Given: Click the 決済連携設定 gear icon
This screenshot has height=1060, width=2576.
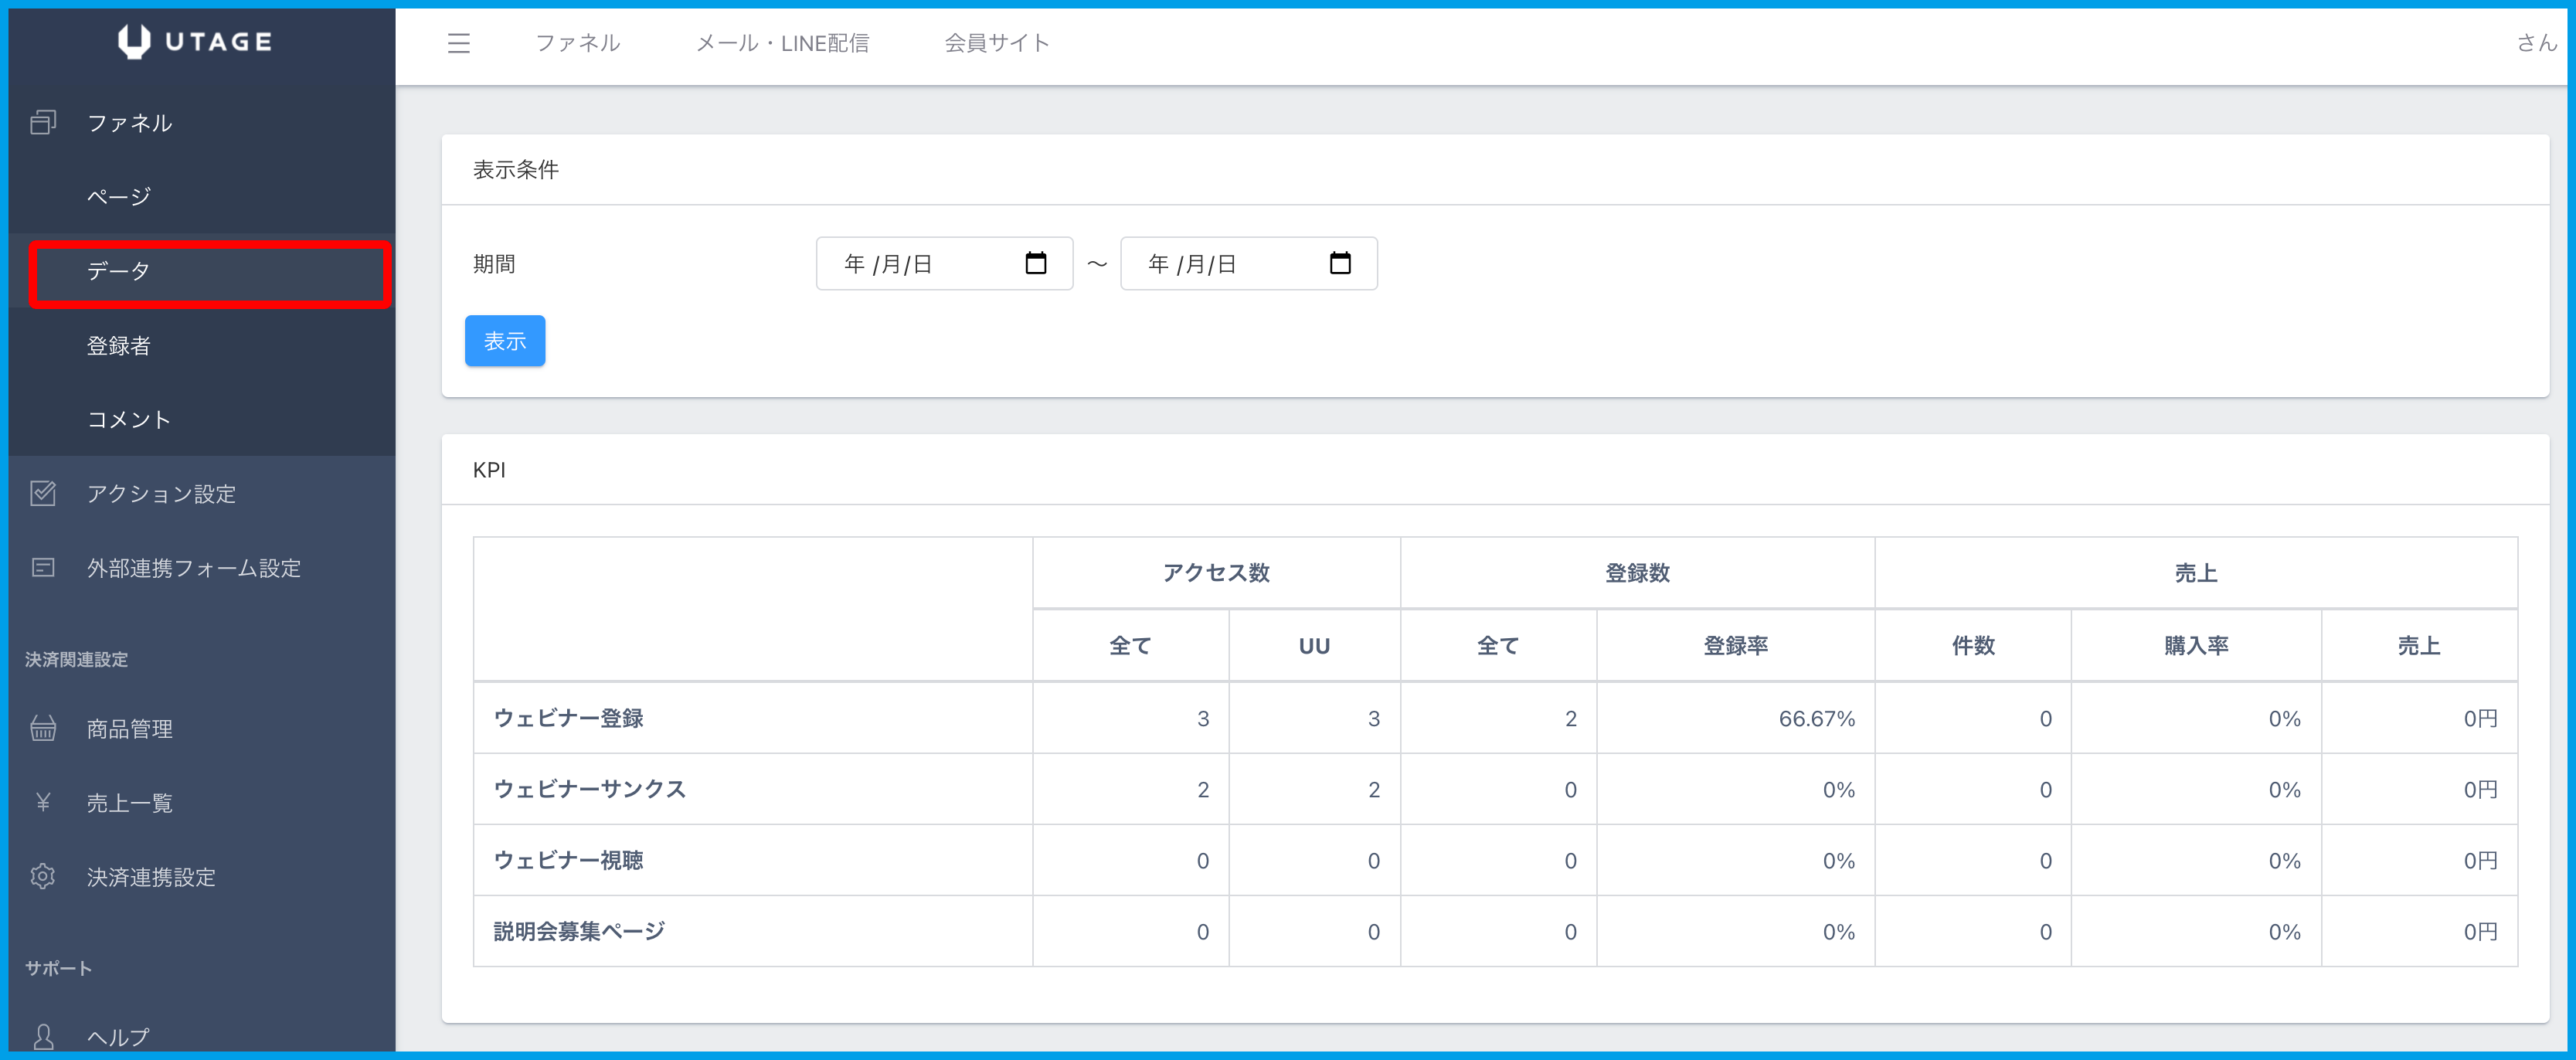Looking at the screenshot, I should (x=43, y=876).
